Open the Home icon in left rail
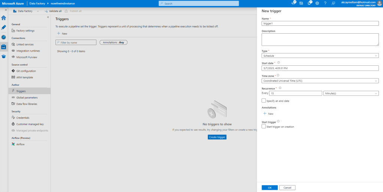Screen dimensions: 383x192 pos(4,18)
